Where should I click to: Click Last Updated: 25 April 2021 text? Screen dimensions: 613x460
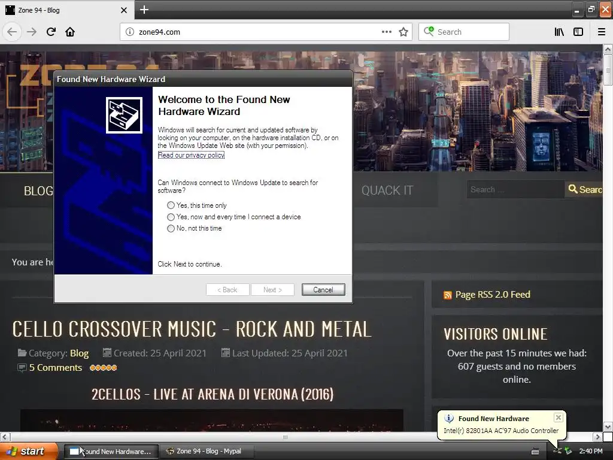(x=290, y=353)
